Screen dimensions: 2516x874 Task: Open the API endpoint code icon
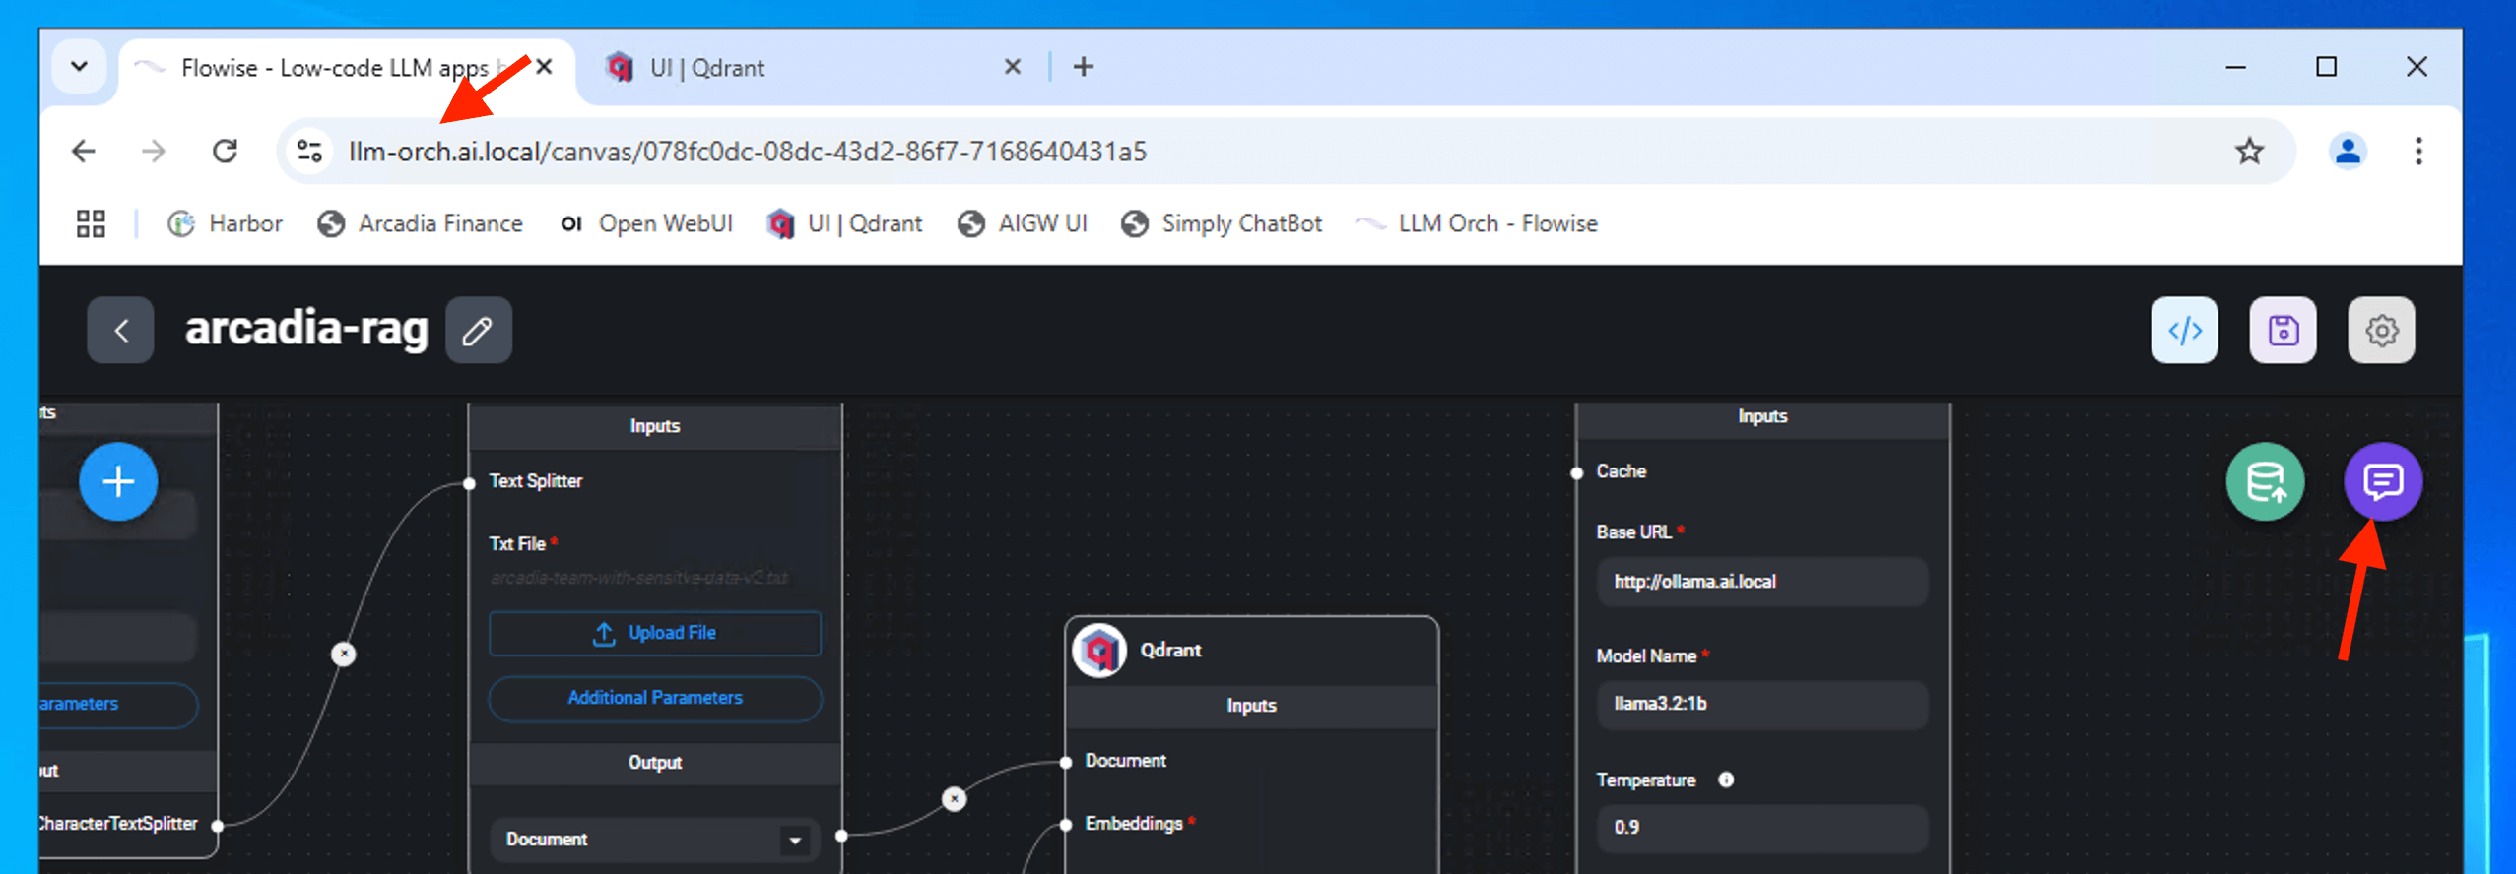tap(2184, 330)
